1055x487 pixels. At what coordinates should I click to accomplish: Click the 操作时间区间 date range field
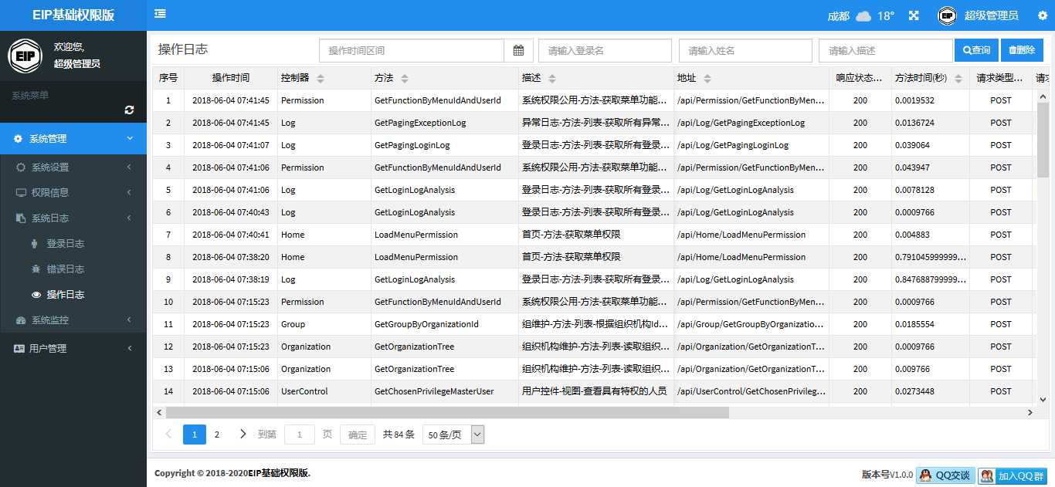[x=412, y=50]
